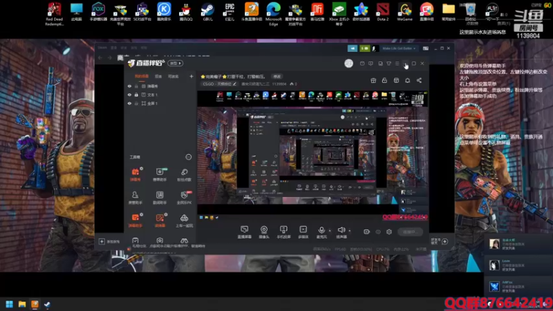553x311 pixels.
Task: Select the screen capture source icon
Action: pos(245,232)
